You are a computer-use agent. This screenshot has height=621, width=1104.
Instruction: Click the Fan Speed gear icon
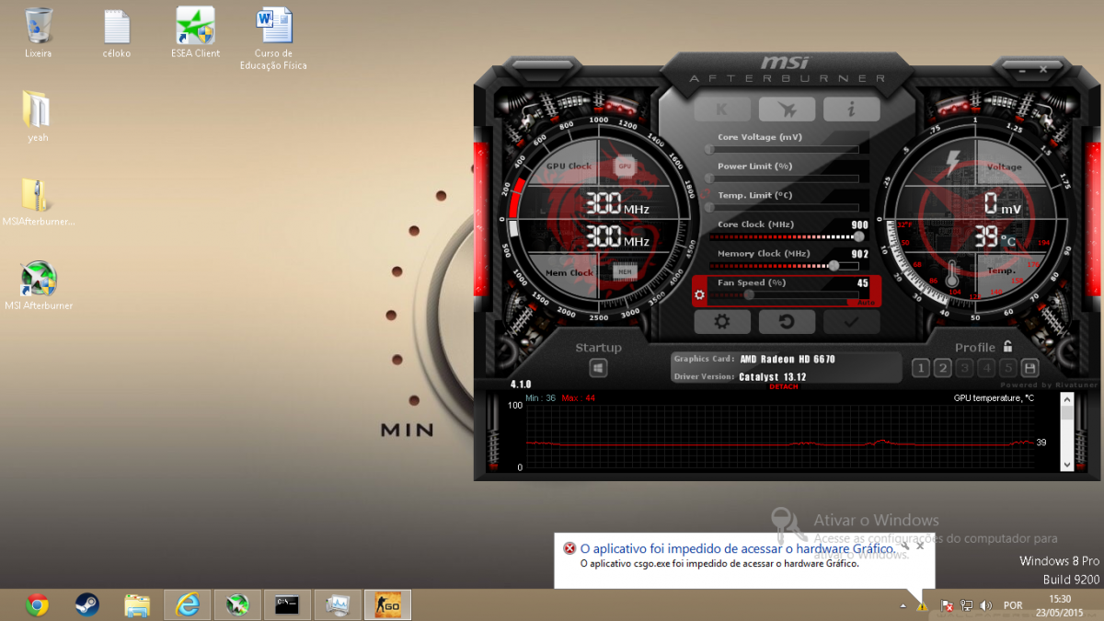[x=700, y=295]
